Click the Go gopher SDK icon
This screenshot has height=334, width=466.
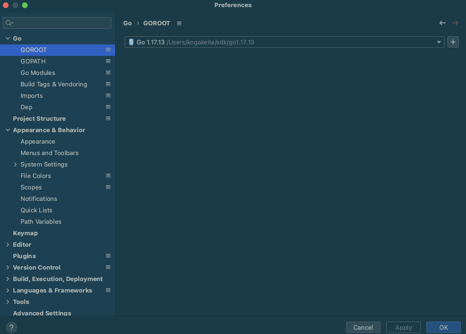coord(131,42)
